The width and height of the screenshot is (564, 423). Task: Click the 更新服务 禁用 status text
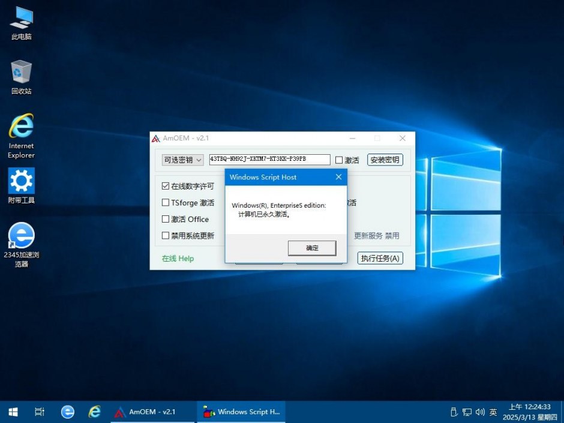pos(377,236)
